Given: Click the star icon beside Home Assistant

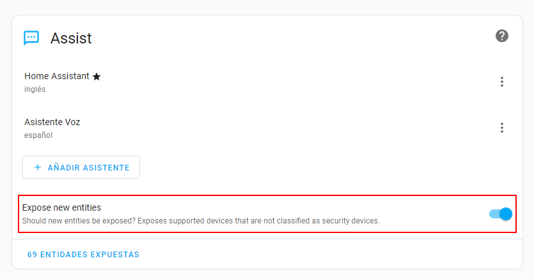Looking at the screenshot, I should point(97,77).
